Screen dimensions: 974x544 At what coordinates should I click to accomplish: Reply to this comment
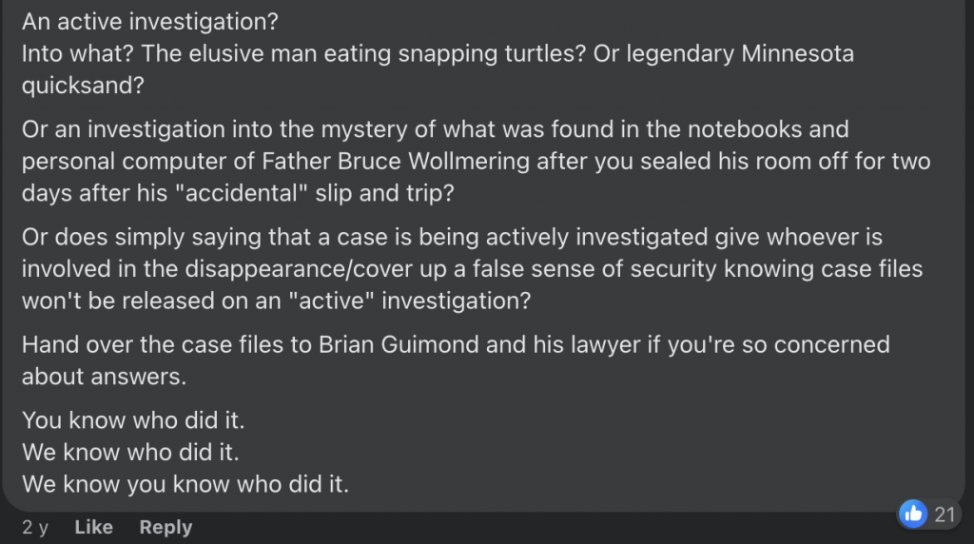pos(166,527)
